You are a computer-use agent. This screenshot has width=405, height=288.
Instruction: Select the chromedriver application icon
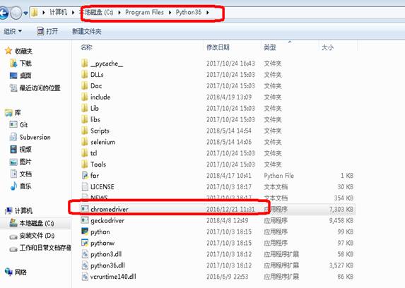85,209
